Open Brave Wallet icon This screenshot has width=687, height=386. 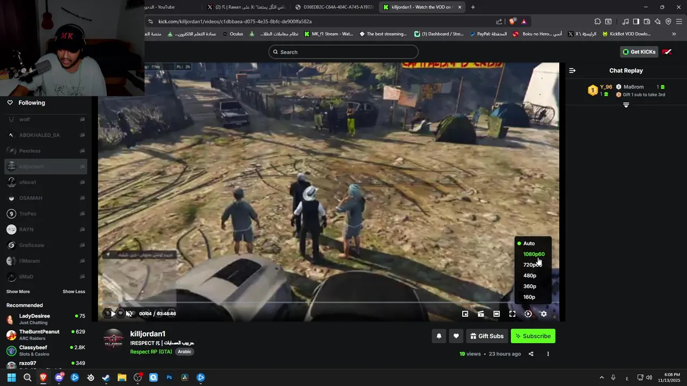tap(647, 21)
